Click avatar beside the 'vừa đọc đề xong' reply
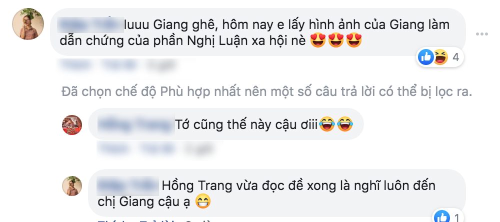 coord(72,185)
